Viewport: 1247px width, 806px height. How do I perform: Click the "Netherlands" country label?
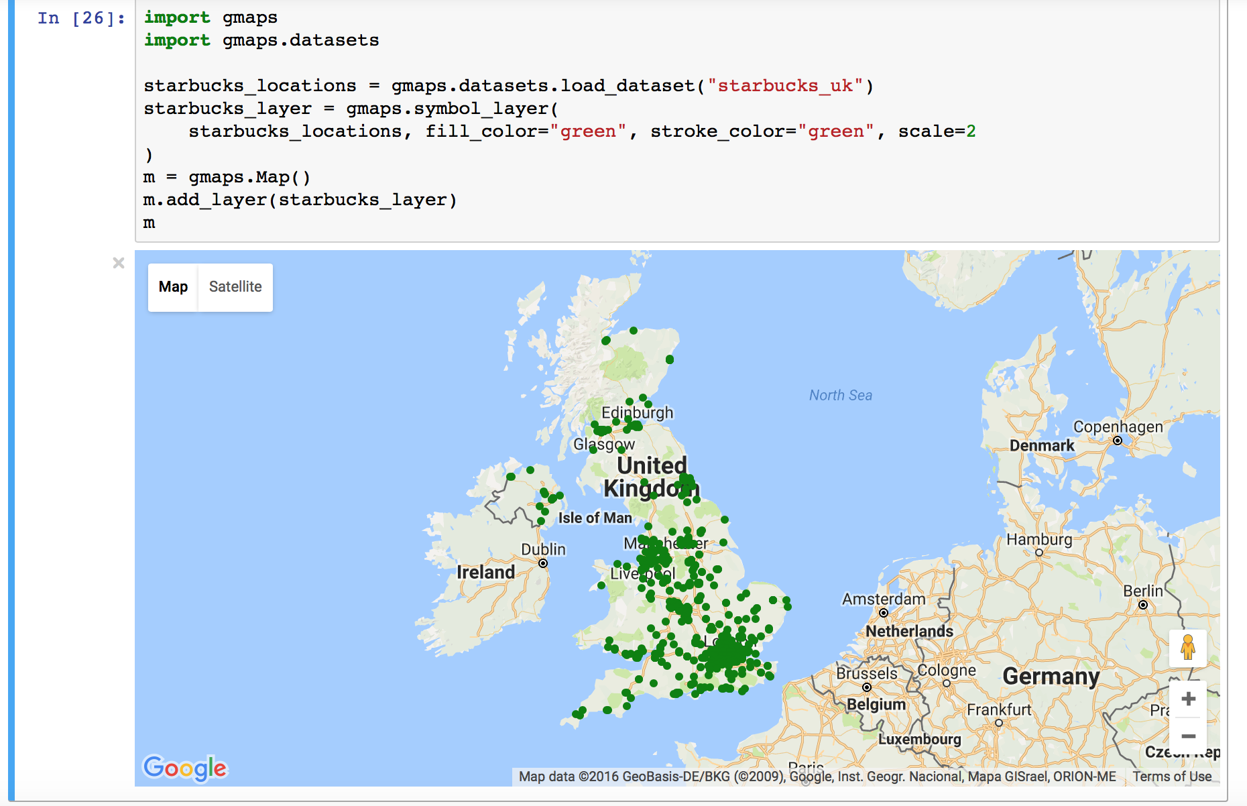click(x=909, y=631)
